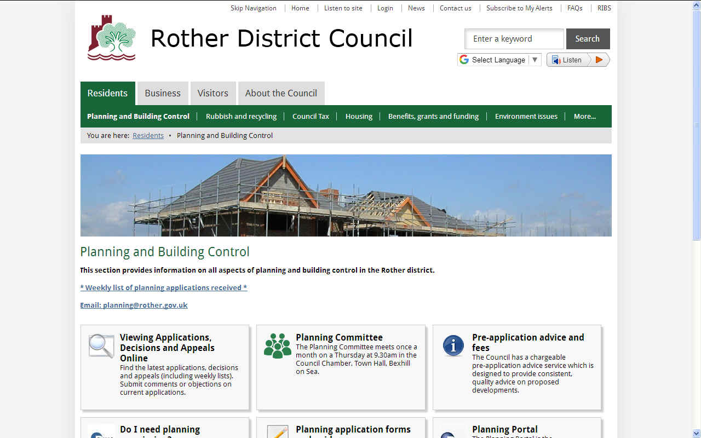Click the blue info Pre-application advice icon
This screenshot has width=701, height=438.
(x=453, y=346)
